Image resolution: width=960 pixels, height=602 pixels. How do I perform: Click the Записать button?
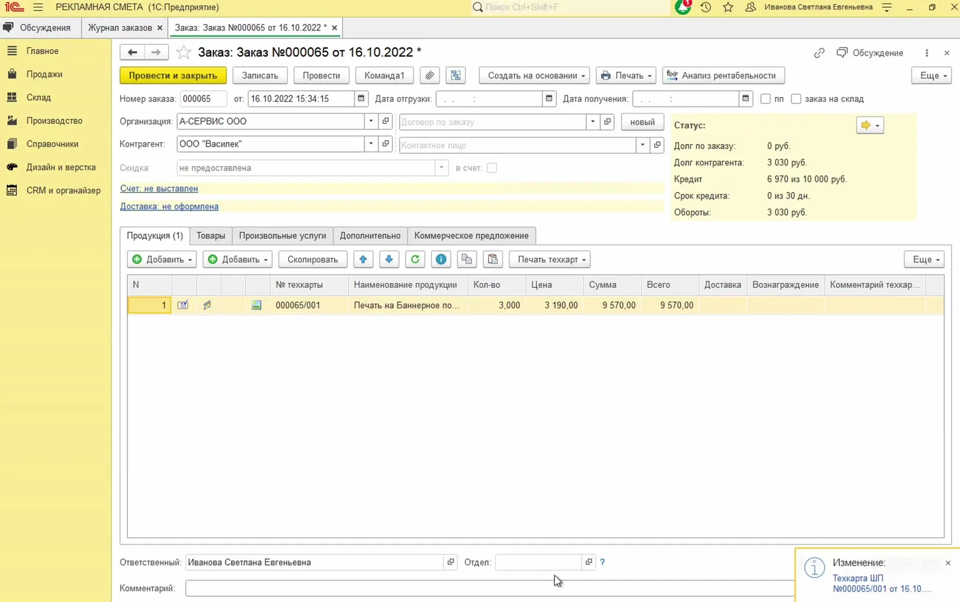260,76
